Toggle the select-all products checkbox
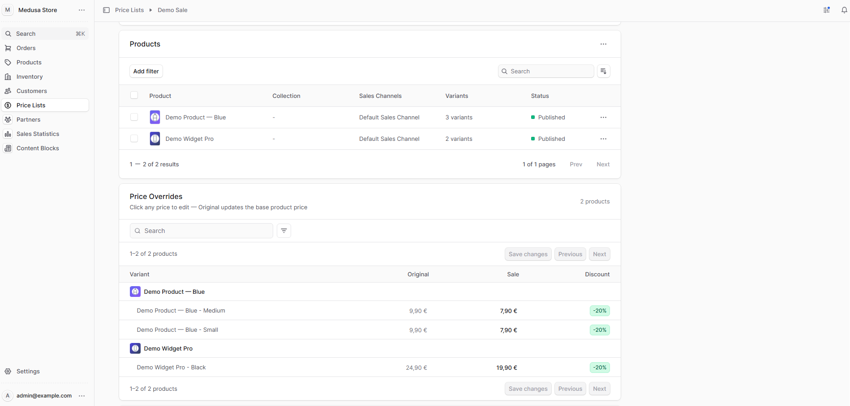850x406 pixels. point(134,95)
